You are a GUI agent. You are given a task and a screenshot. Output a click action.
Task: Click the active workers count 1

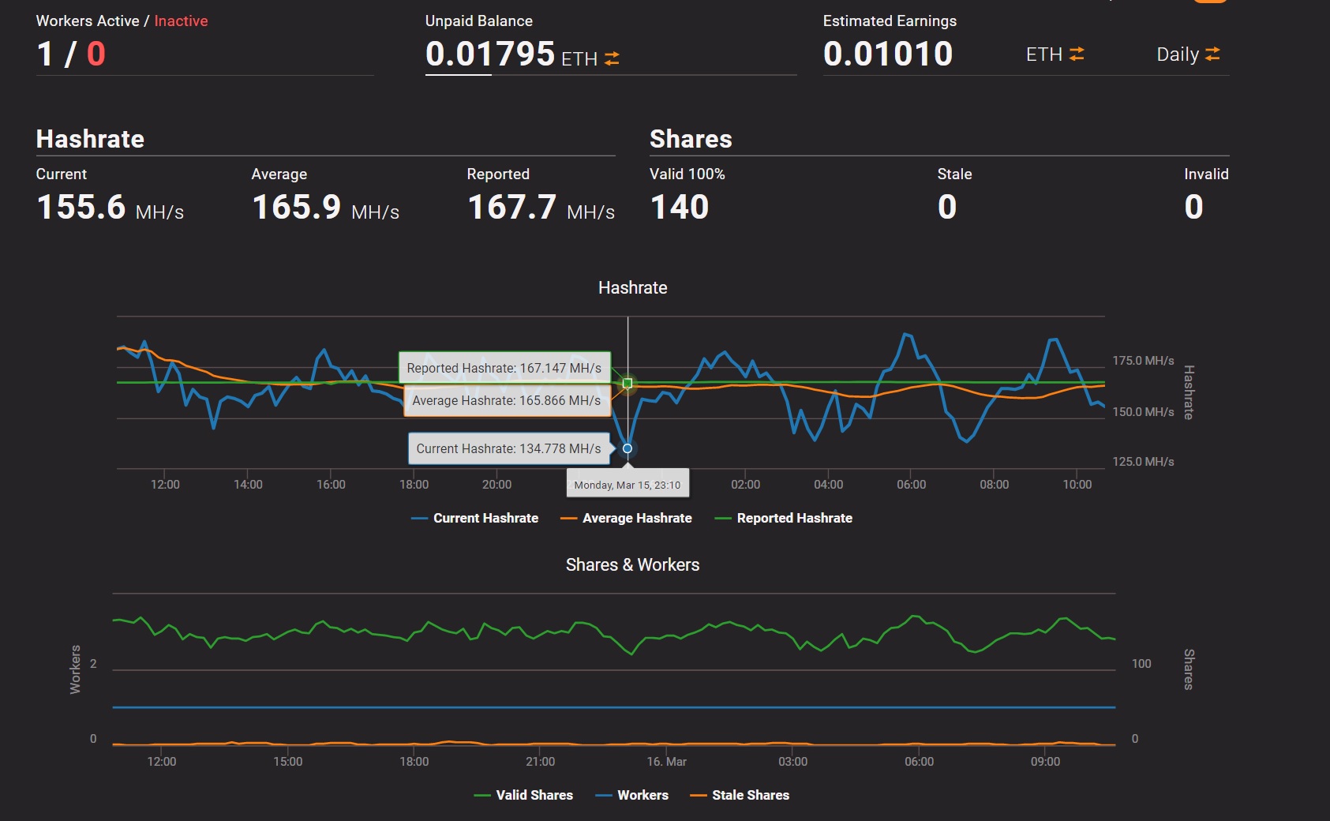click(x=45, y=54)
